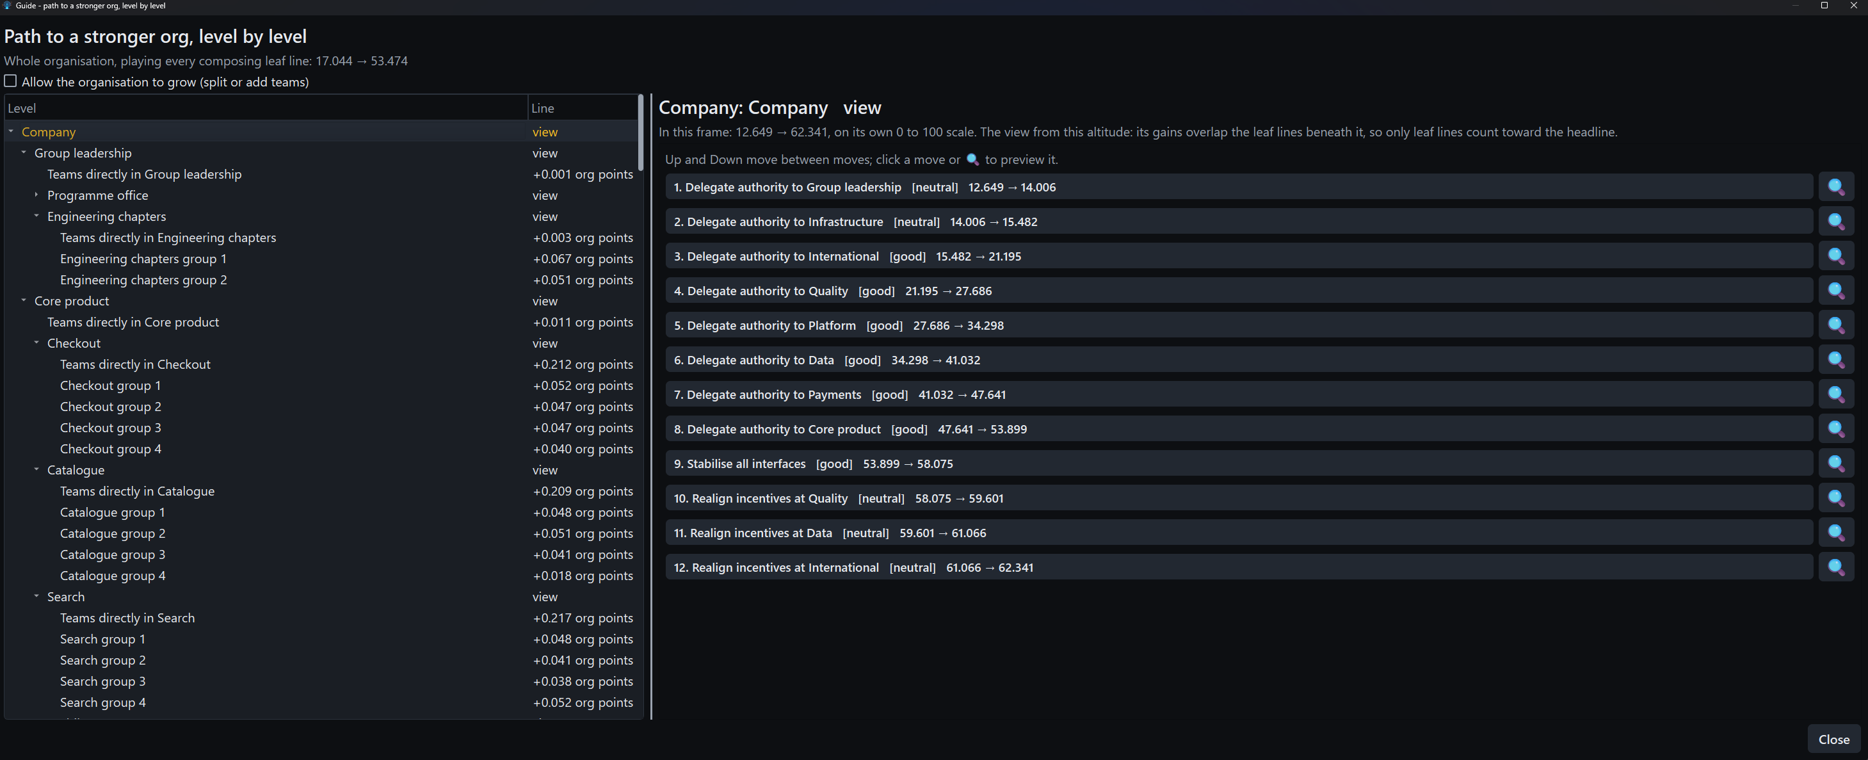The width and height of the screenshot is (1868, 760).
Task: Open preview for Stabilise all interfaces
Action: coord(1835,464)
